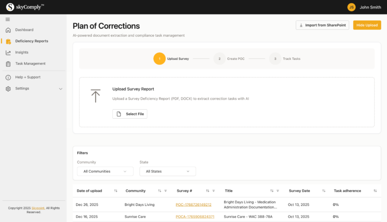Open Deficiency Reports in the sidebar

point(31,41)
